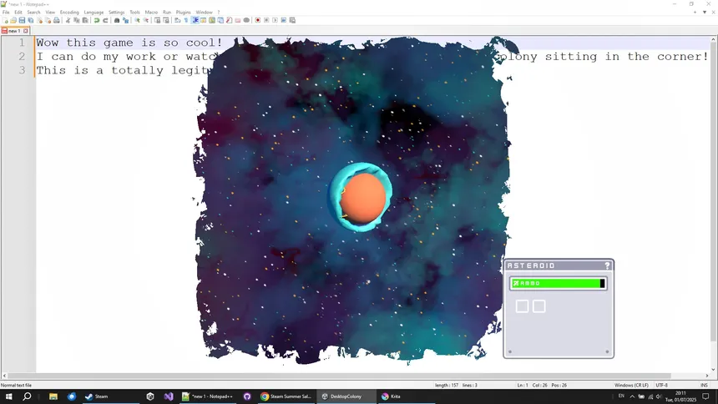Open the Tools menu
Viewport: 718px width, 404px height.
(x=134, y=13)
